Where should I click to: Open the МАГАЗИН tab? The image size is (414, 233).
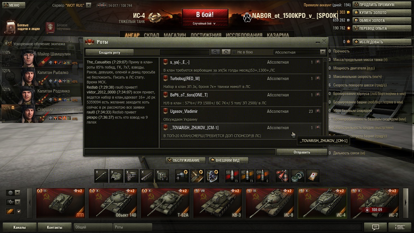[175, 35]
